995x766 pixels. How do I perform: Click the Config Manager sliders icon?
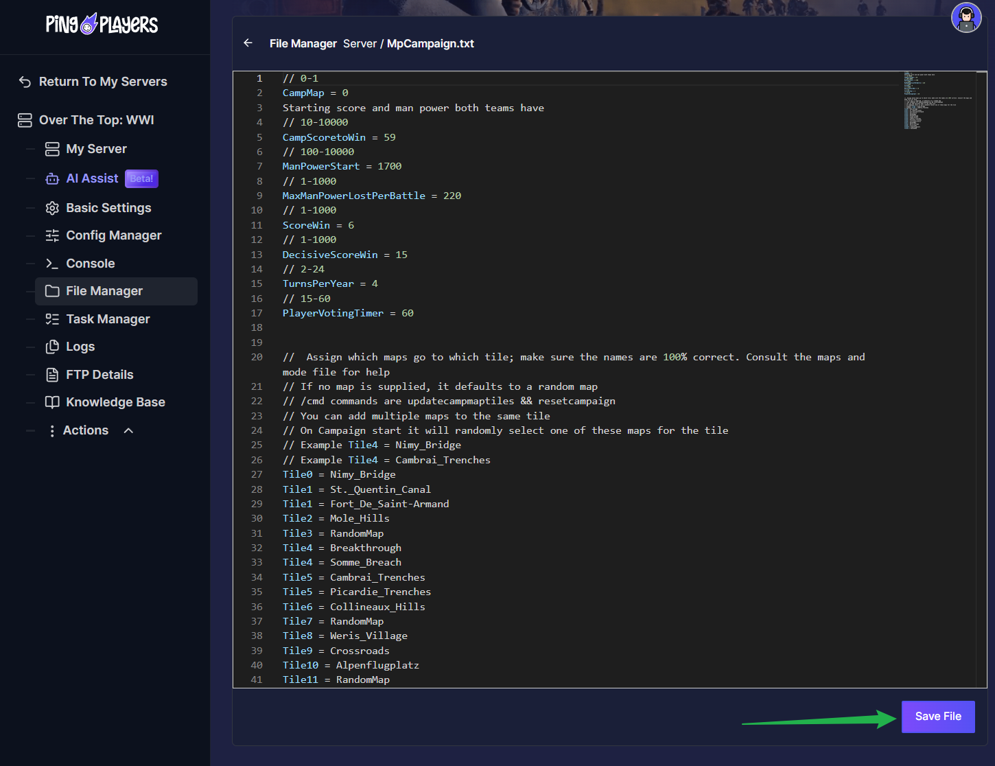click(52, 235)
